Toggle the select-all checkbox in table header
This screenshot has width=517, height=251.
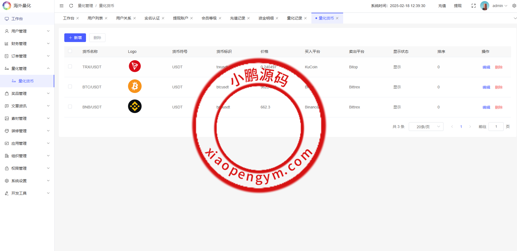pyautogui.click(x=70, y=51)
